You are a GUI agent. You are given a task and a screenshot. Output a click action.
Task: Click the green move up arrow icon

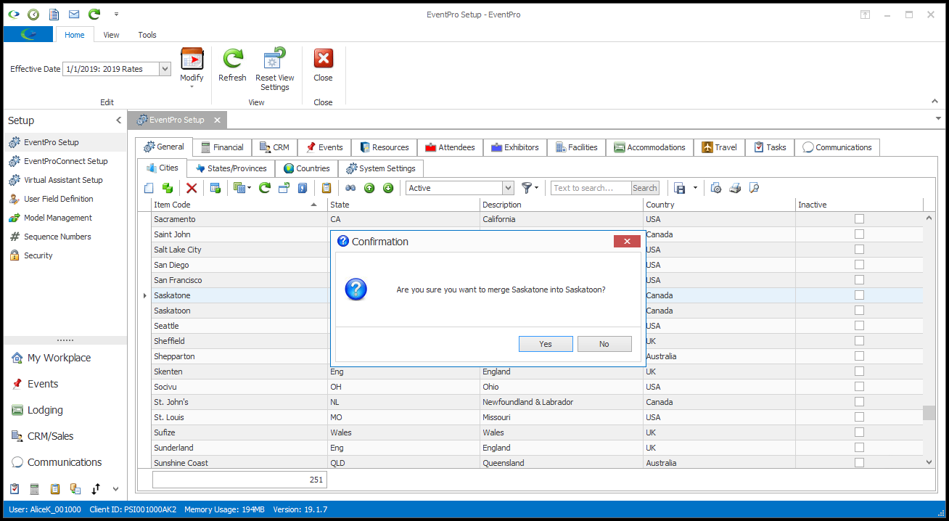[369, 188]
